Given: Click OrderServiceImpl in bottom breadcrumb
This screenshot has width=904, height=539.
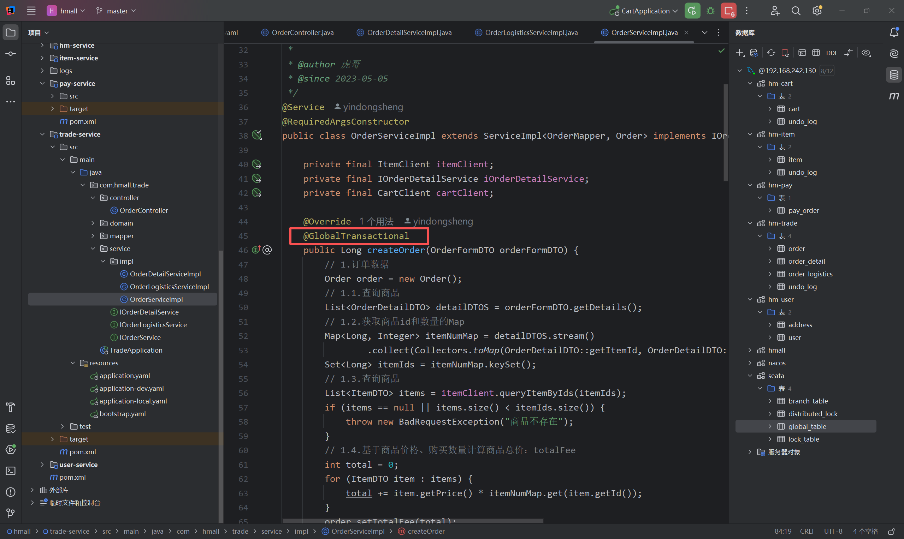Looking at the screenshot, I should point(358,531).
